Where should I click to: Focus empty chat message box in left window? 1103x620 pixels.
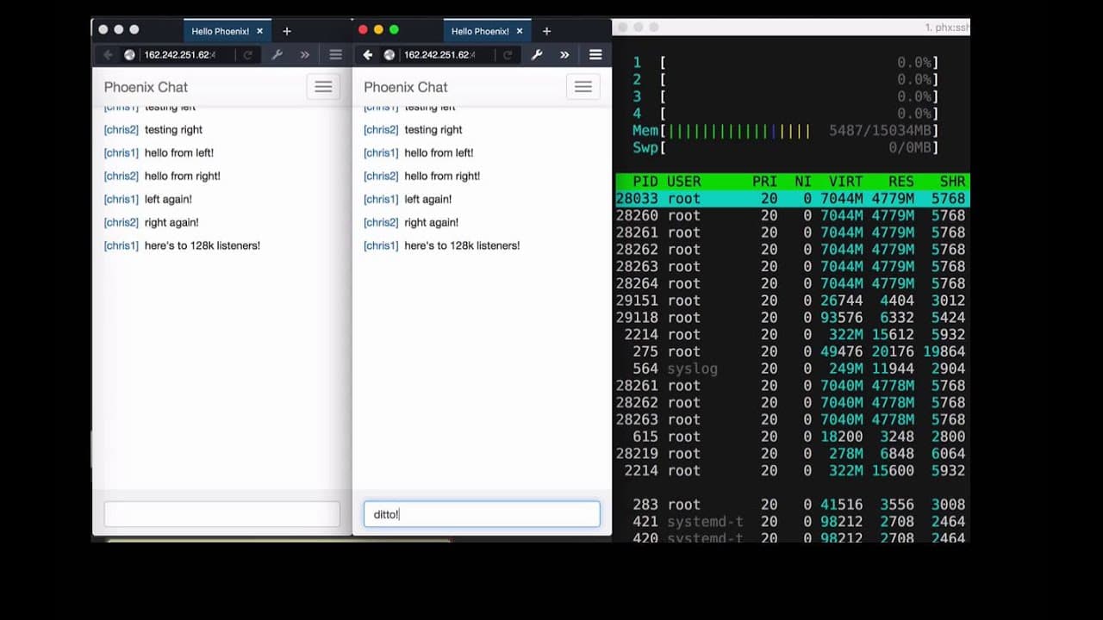pos(222,514)
